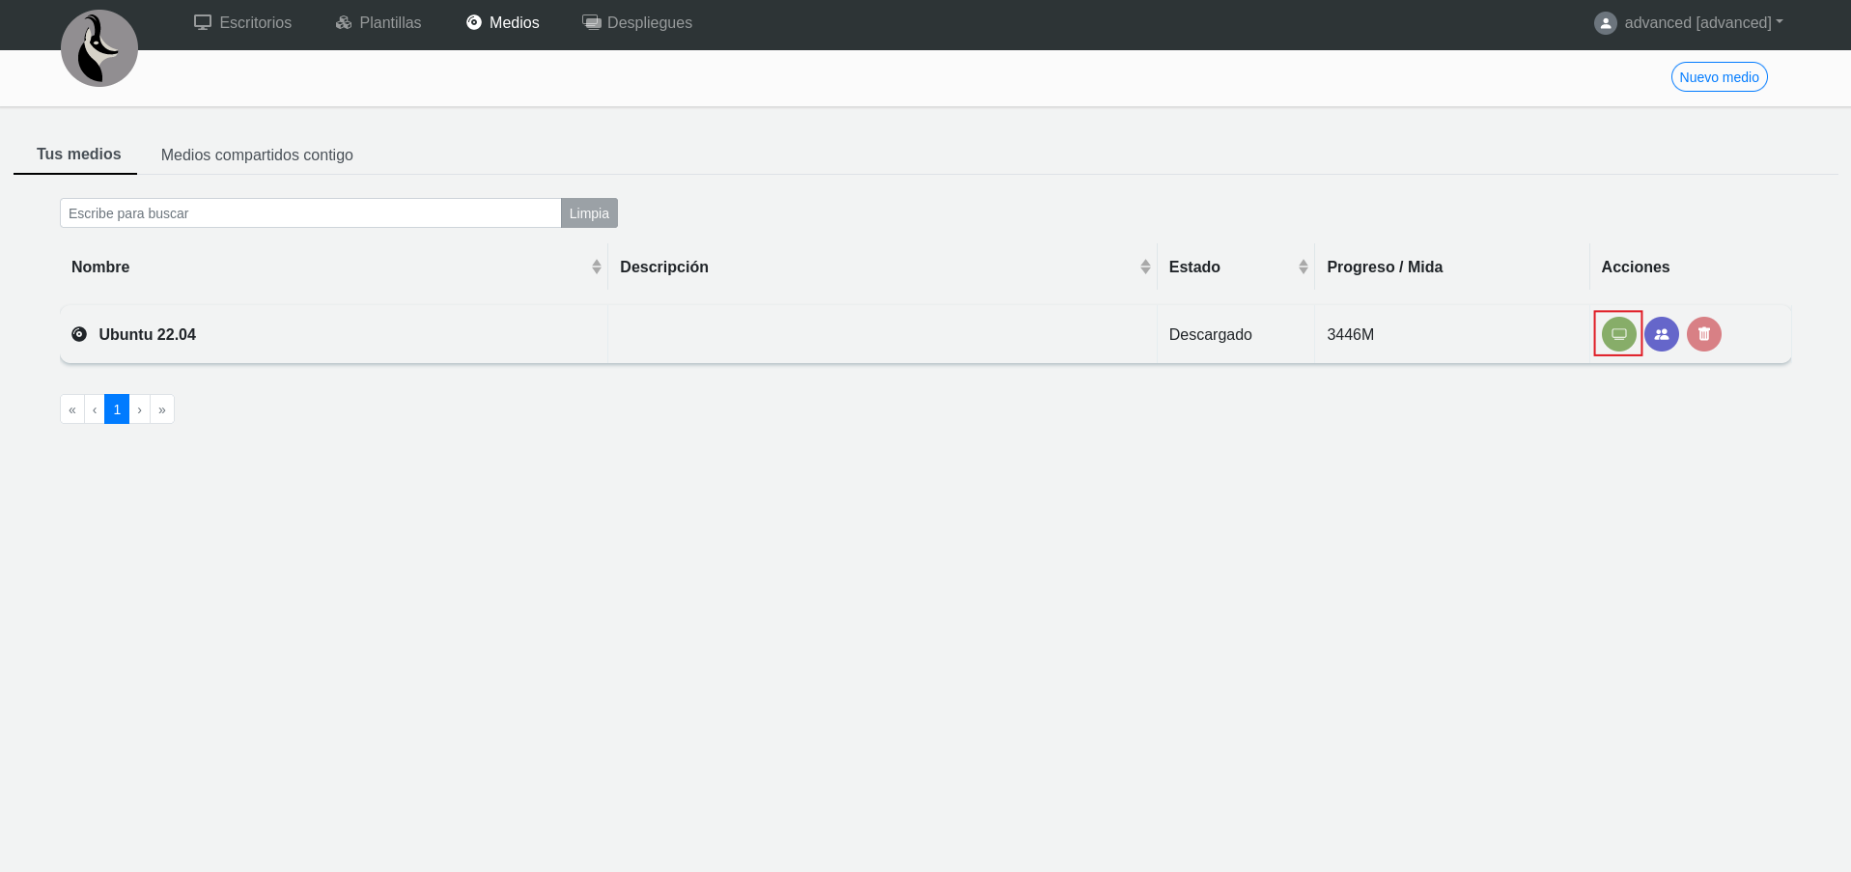Select the Tus medios tab

(78, 155)
